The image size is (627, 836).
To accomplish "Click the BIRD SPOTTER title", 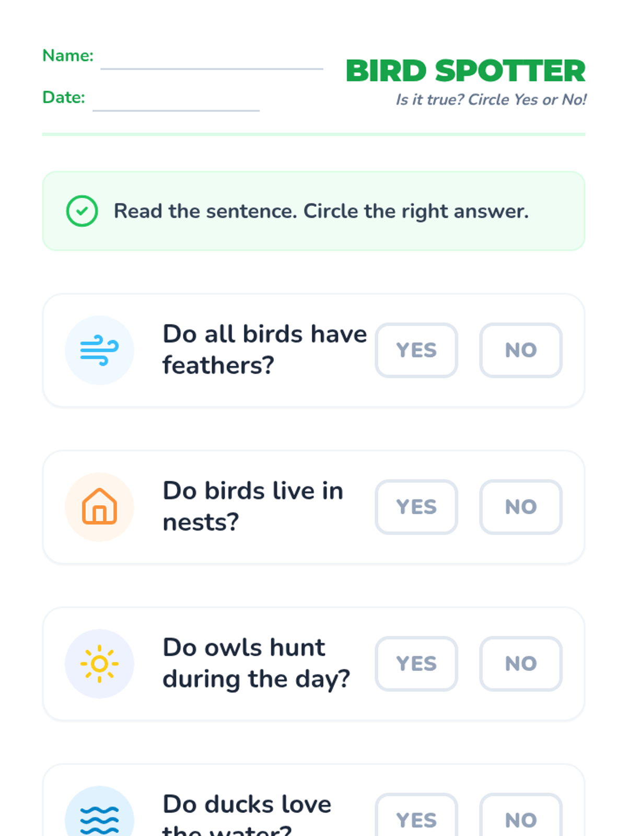I will (466, 71).
